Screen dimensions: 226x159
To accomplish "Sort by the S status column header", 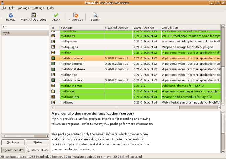I will (x=53, y=27).
